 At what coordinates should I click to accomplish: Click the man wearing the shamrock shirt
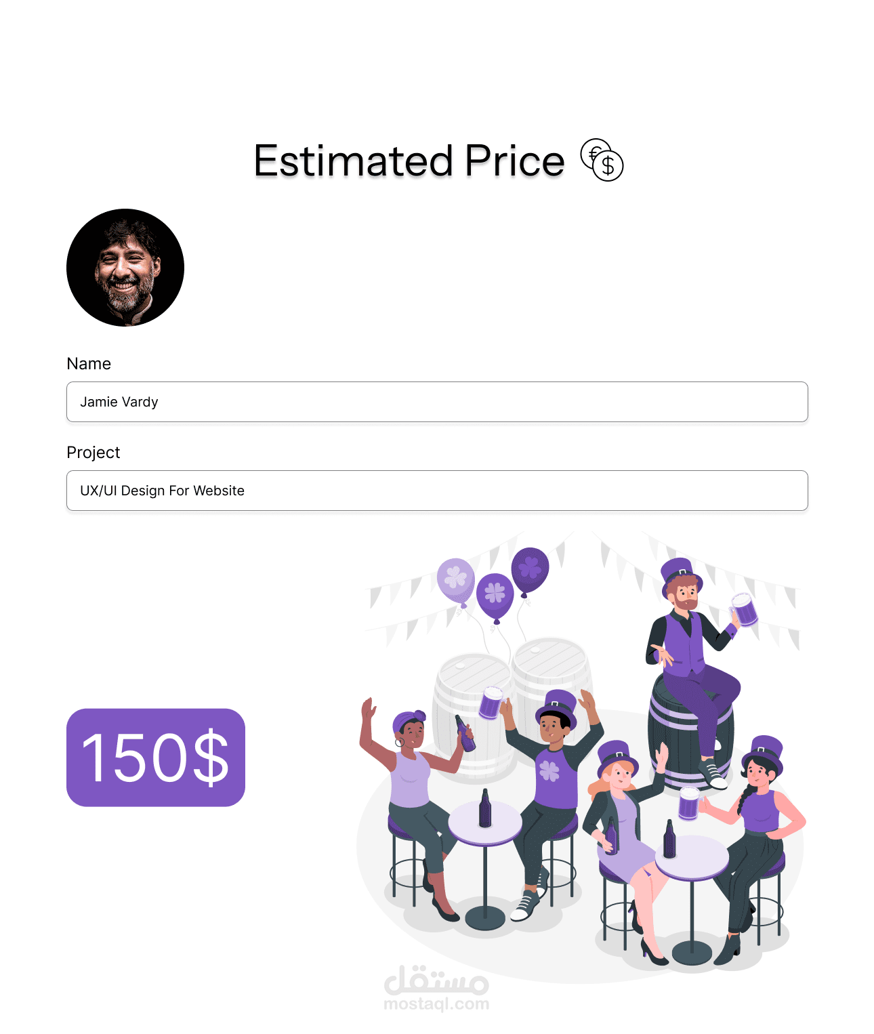pyautogui.click(x=552, y=779)
